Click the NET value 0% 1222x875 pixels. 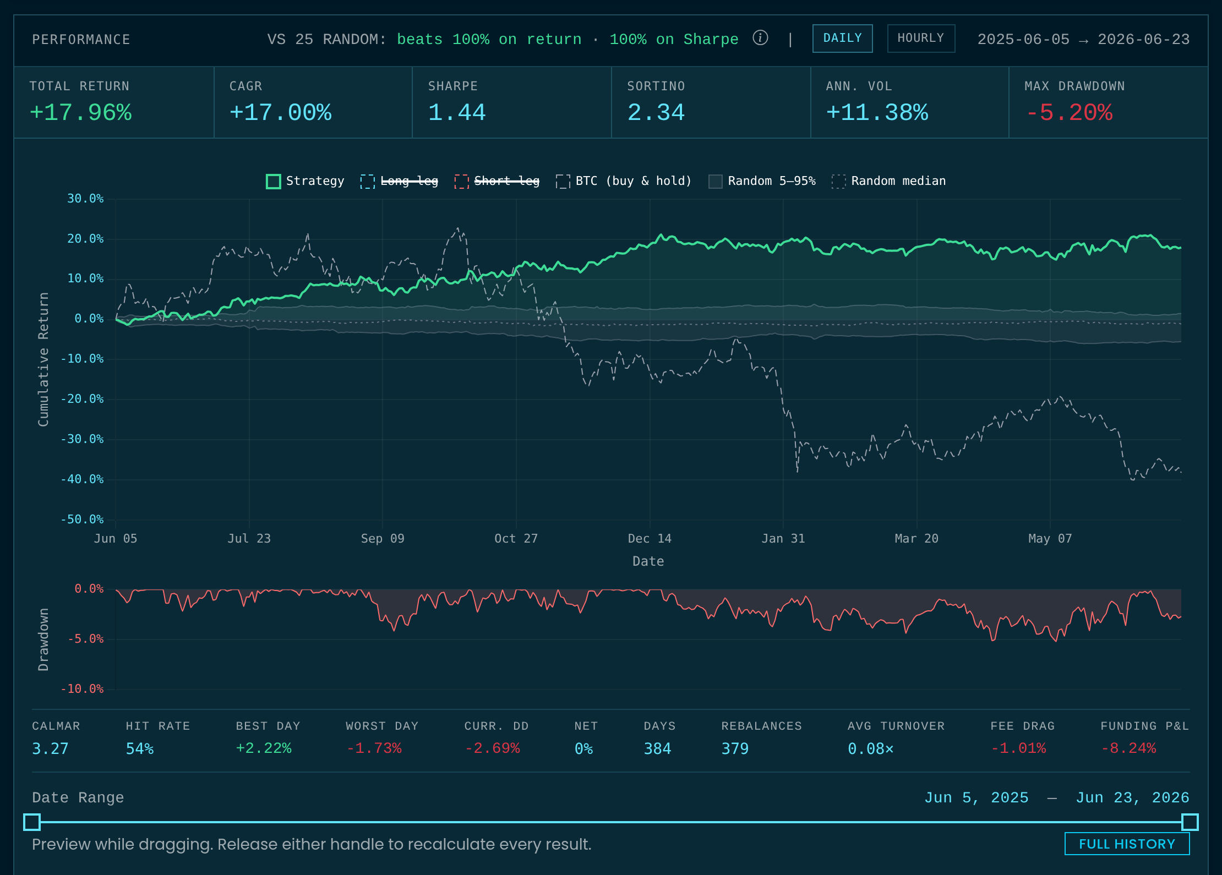pos(583,748)
